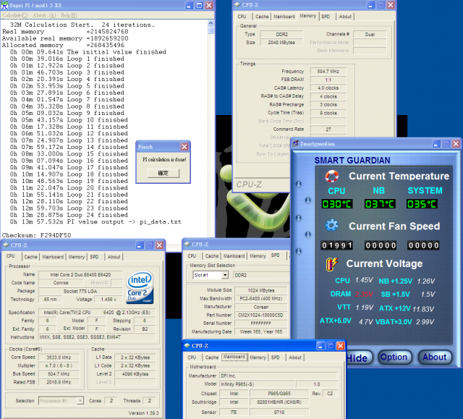Minimize the Smartguardian window

point(436,144)
